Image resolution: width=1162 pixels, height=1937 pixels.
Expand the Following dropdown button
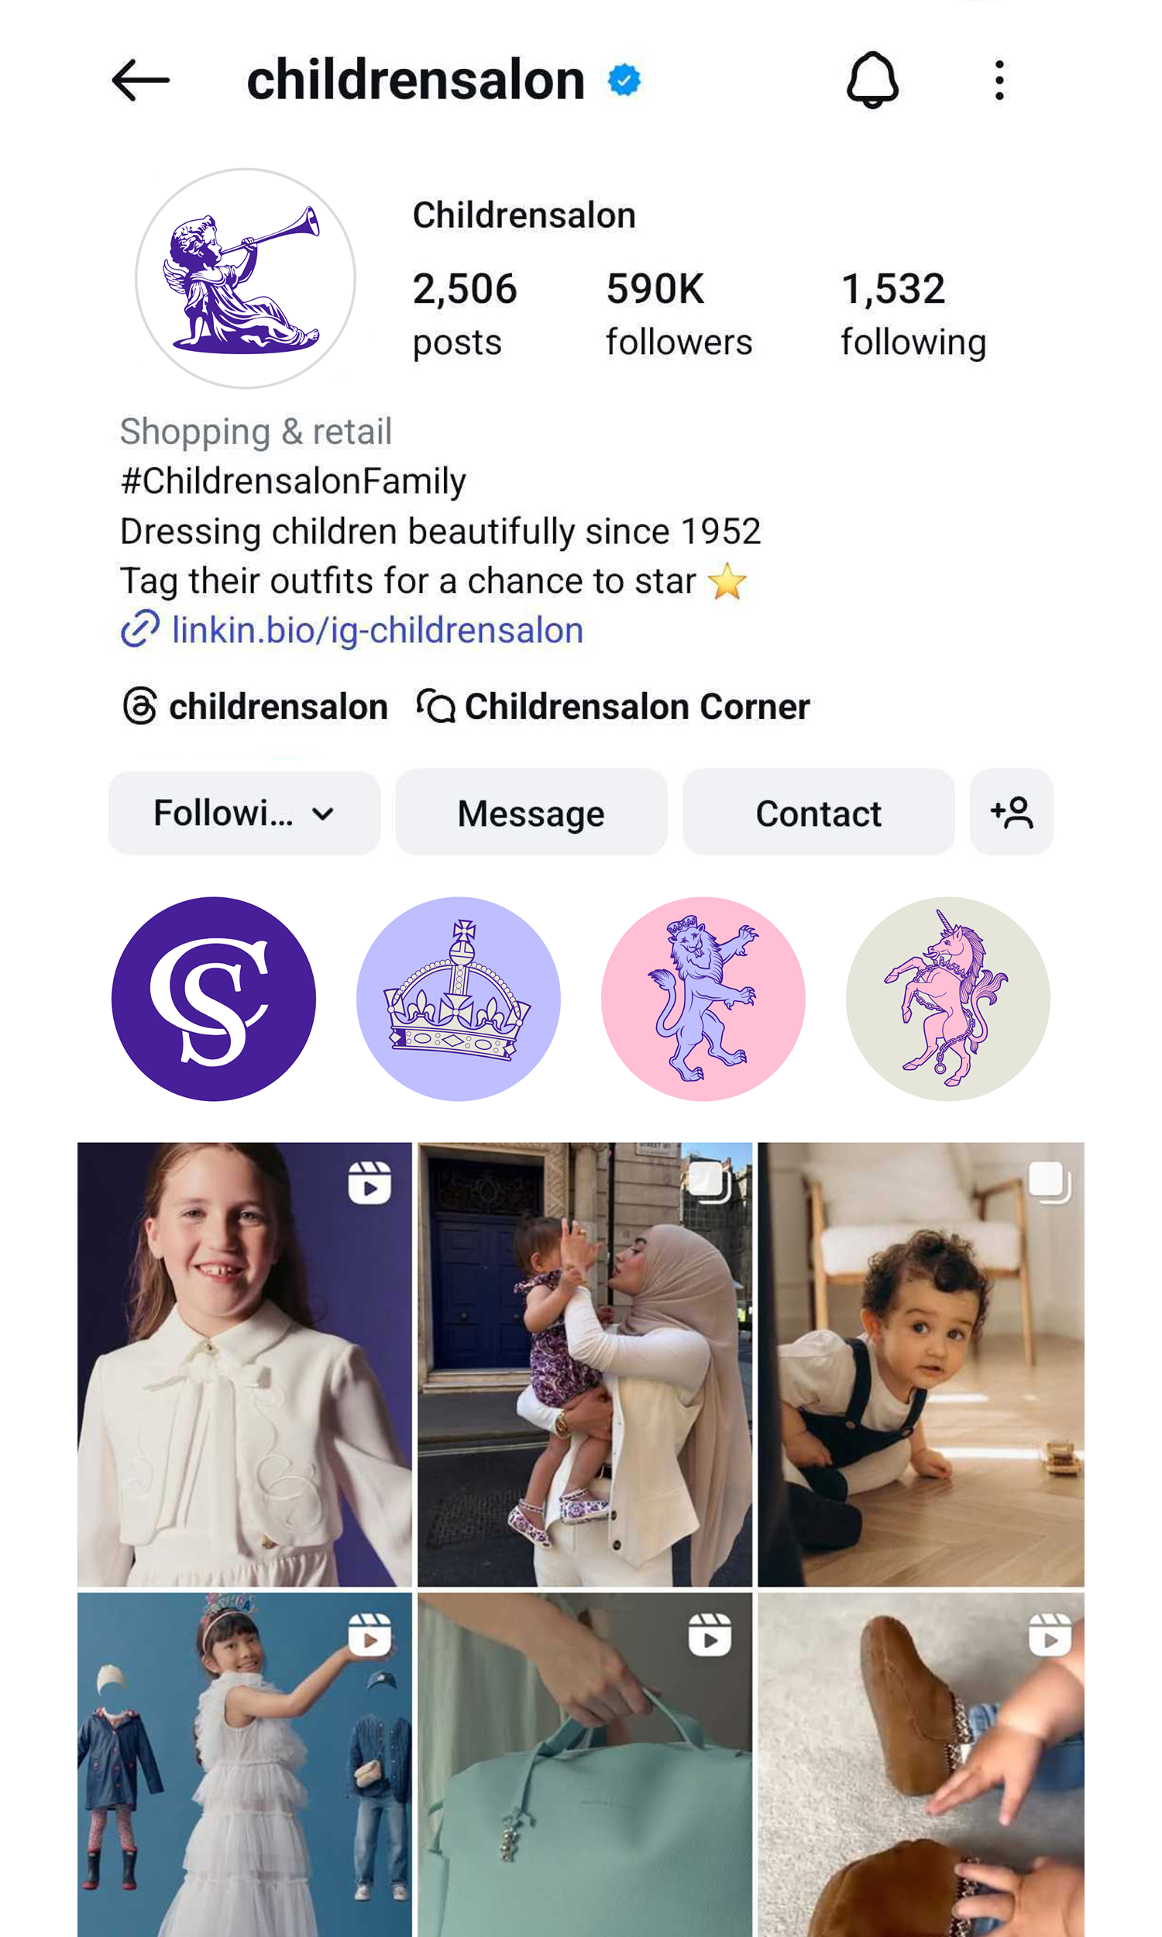point(244,812)
